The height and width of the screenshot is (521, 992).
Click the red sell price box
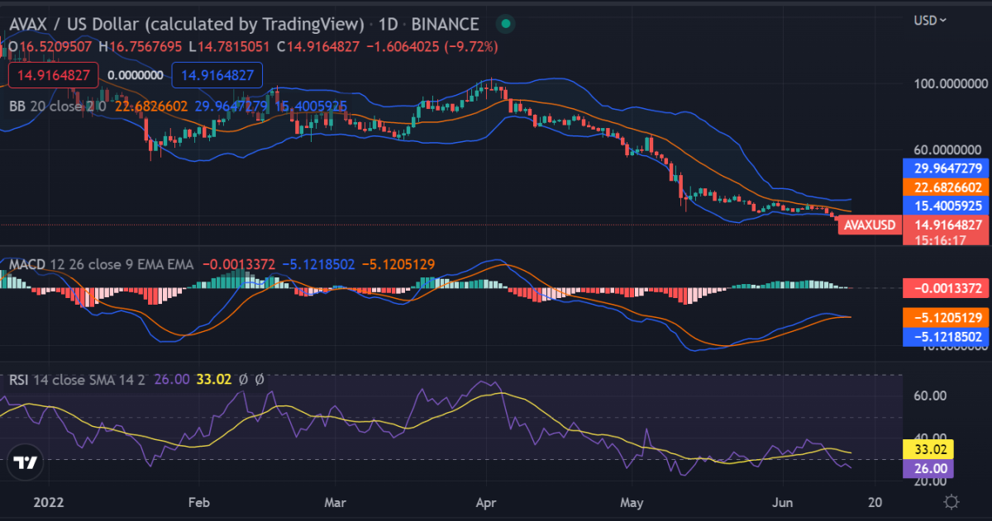(54, 75)
